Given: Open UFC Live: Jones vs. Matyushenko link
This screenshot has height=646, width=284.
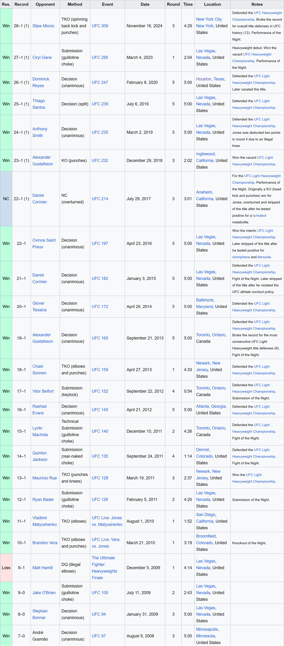Looking at the screenshot, I should point(107,521).
